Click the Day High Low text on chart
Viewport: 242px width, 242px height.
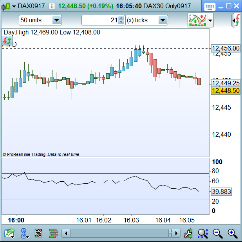tap(52, 33)
